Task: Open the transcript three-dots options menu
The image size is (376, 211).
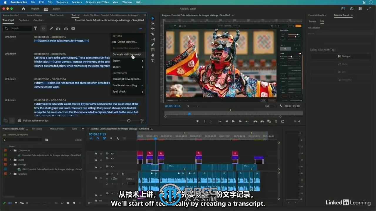Action: point(140,28)
